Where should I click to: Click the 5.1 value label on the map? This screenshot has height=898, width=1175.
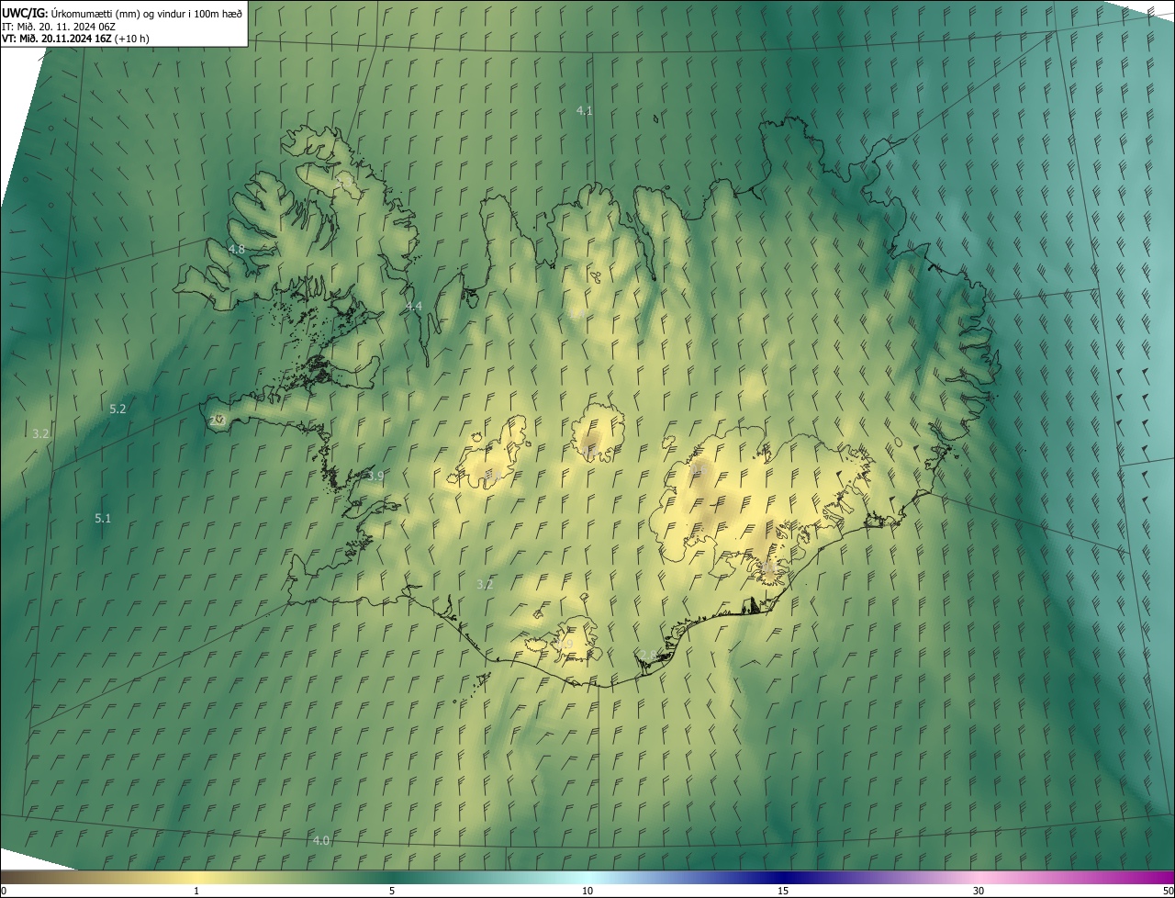tap(103, 518)
